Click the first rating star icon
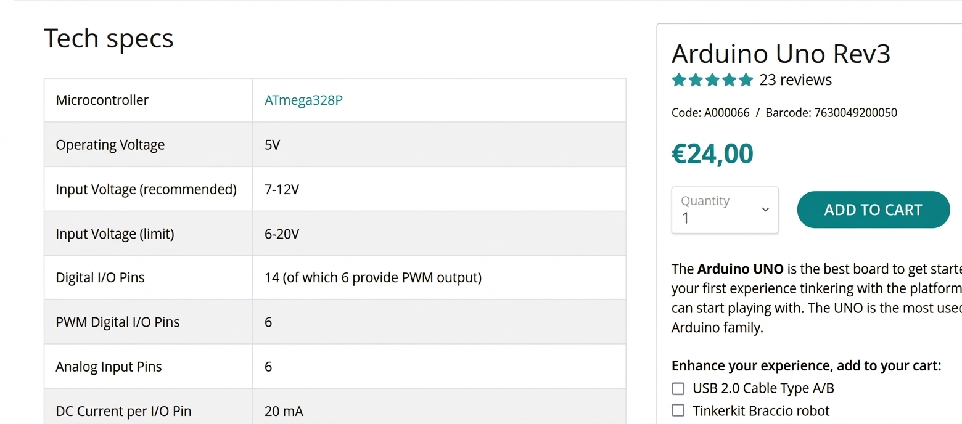Screen dimensions: 962x424 pos(679,80)
